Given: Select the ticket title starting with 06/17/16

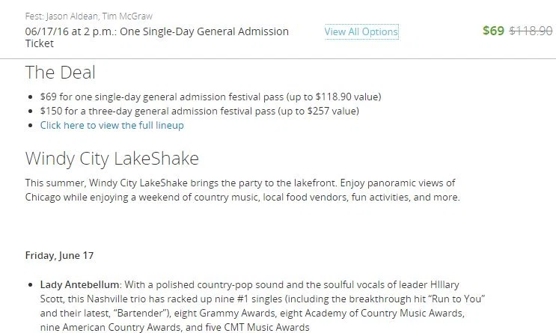Looking at the screenshot, I should click(x=156, y=37).
